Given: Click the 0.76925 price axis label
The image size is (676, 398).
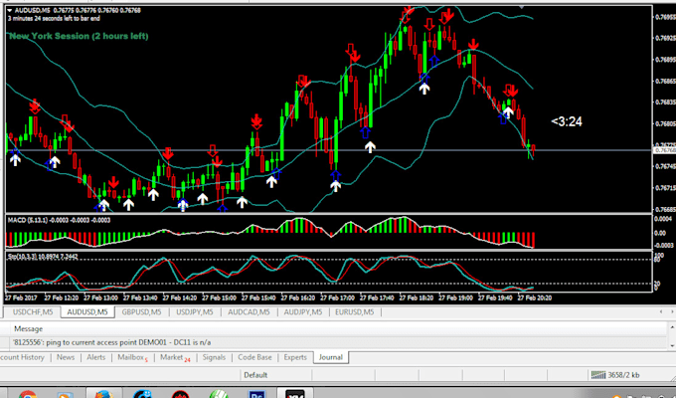Looking at the screenshot, I should coord(665,39).
